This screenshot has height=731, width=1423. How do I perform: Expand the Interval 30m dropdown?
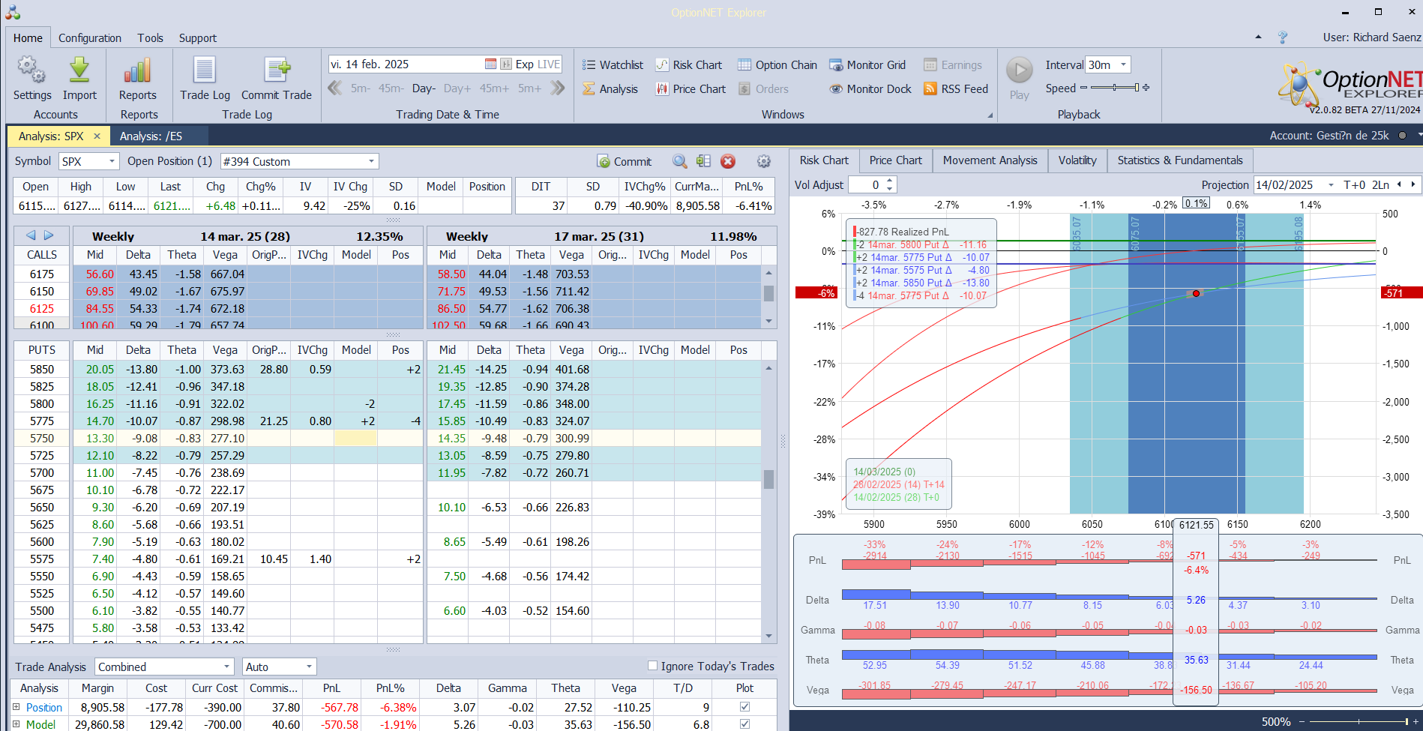(x=1123, y=65)
